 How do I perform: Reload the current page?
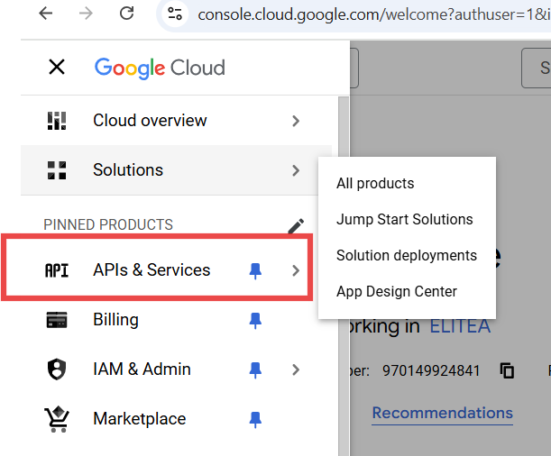(x=126, y=14)
